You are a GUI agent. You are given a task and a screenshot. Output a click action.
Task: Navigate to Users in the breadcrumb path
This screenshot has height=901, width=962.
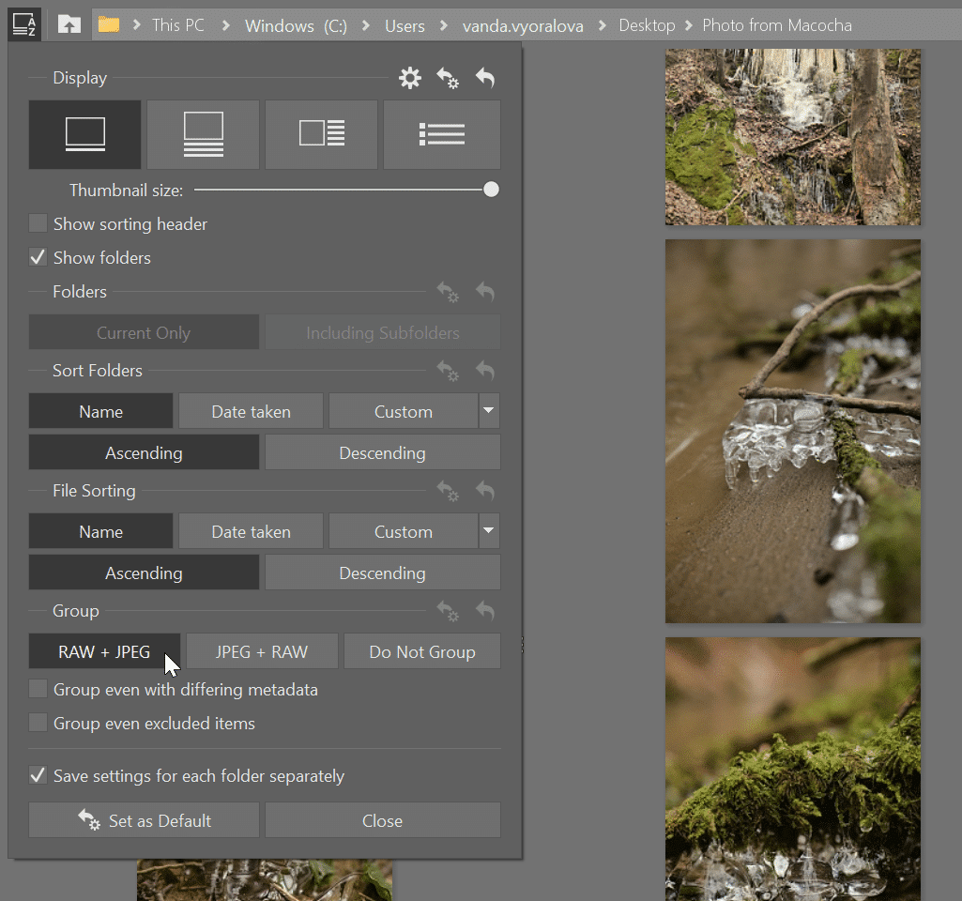405,25
